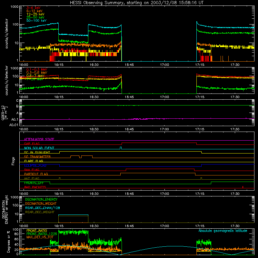Click the 'SAA_FLAG' label
258x258 pixels.
(x=32, y=170)
